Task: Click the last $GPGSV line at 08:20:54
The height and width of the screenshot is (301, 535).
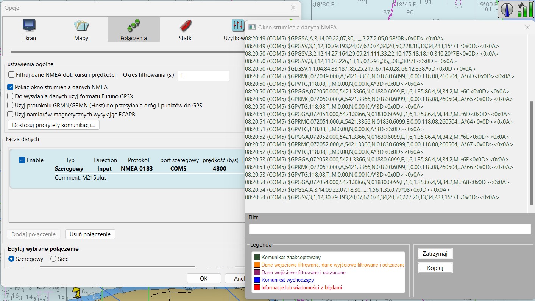Action: (x=372, y=197)
